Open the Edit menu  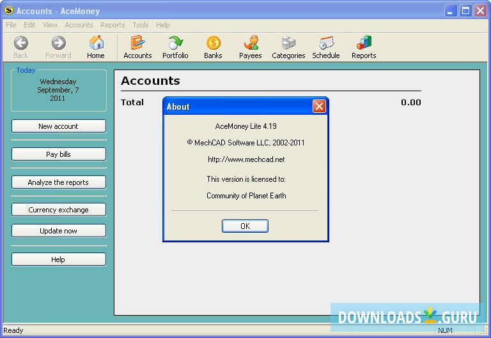[x=29, y=25]
